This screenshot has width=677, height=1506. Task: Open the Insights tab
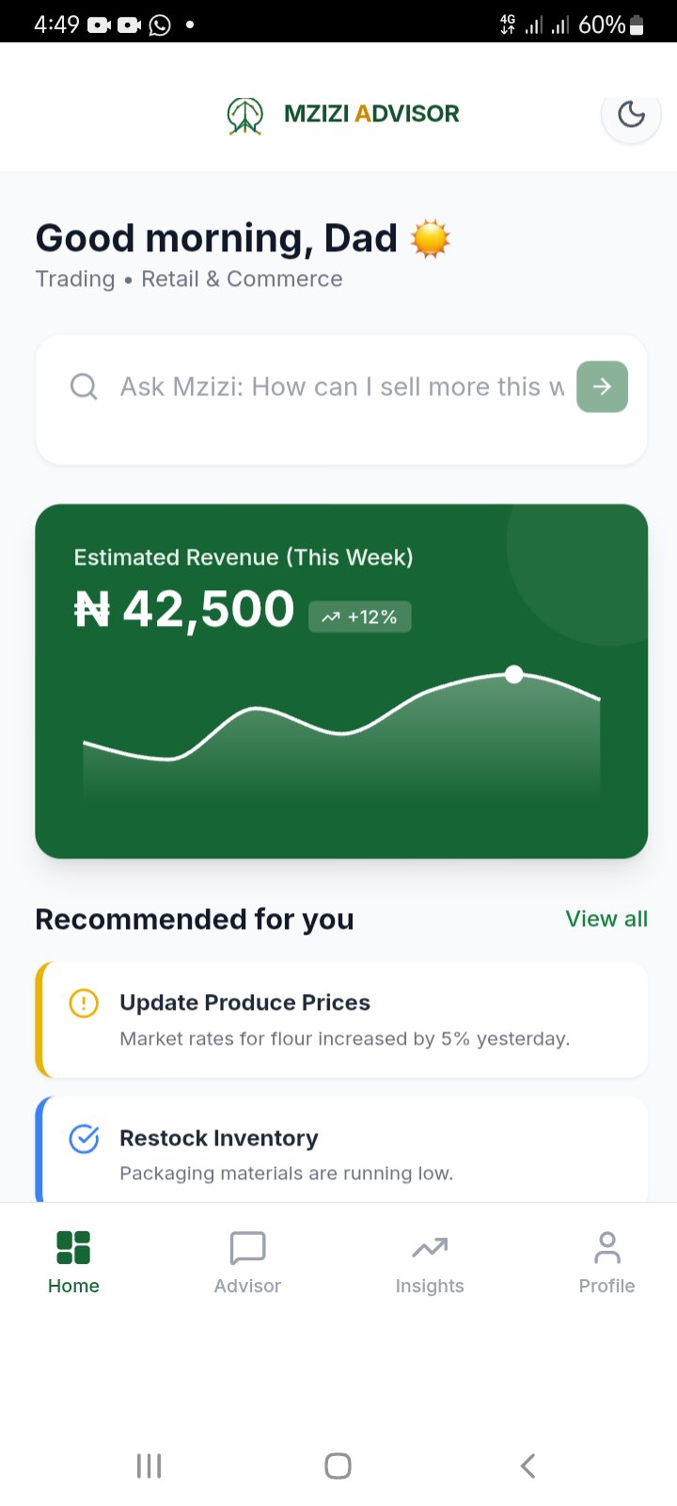coord(430,1261)
